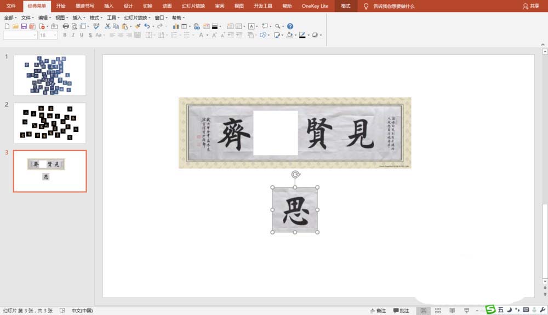Image resolution: width=548 pixels, height=315 pixels.
Task: Undo the last action
Action: pyautogui.click(x=147, y=26)
